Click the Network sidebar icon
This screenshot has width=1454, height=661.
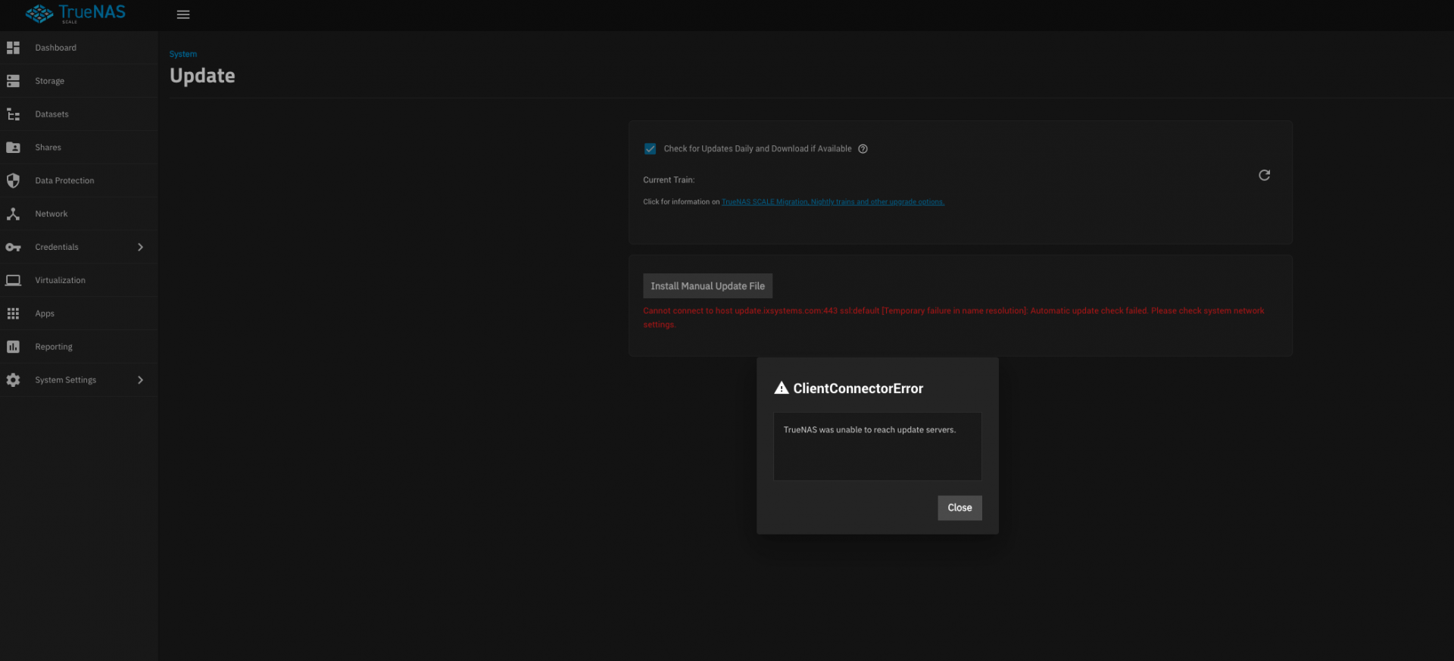coord(13,214)
